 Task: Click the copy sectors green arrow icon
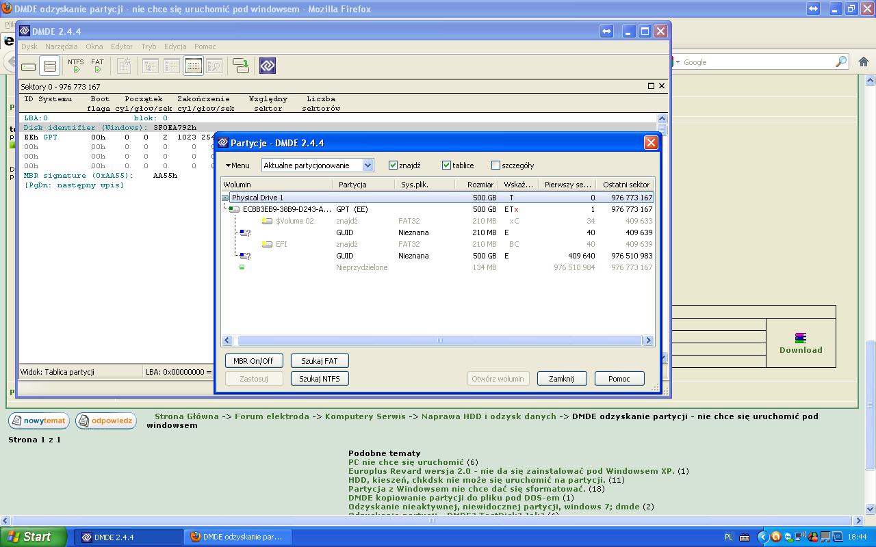tap(241, 66)
